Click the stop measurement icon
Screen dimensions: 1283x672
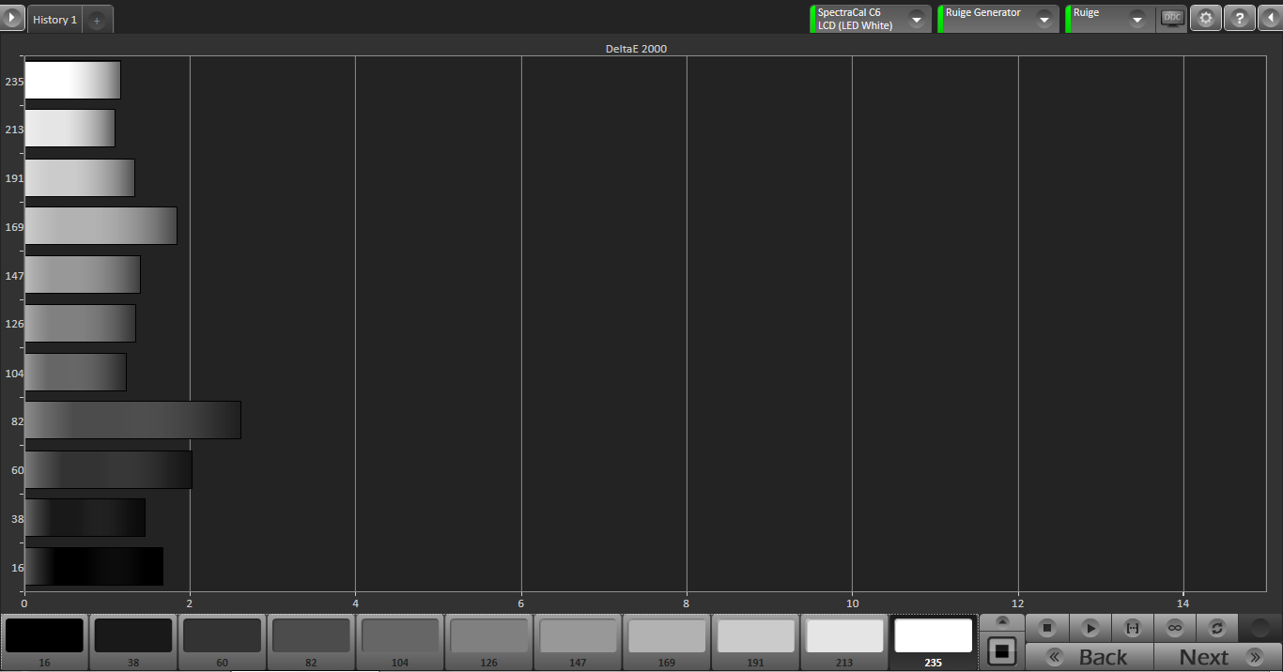[x=1047, y=628]
